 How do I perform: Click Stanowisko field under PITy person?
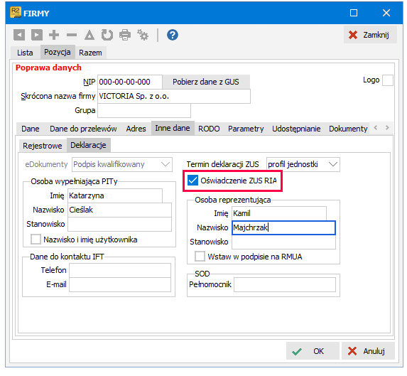pyautogui.click(x=119, y=224)
